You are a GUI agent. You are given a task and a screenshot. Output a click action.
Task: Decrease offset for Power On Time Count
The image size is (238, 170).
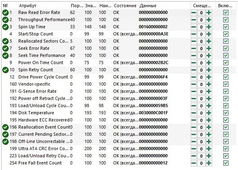click(194, 63)
